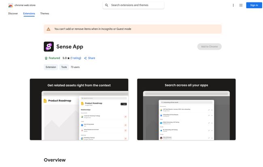
Task: Click the rating star icon
Action: click(x=68, y=58)
